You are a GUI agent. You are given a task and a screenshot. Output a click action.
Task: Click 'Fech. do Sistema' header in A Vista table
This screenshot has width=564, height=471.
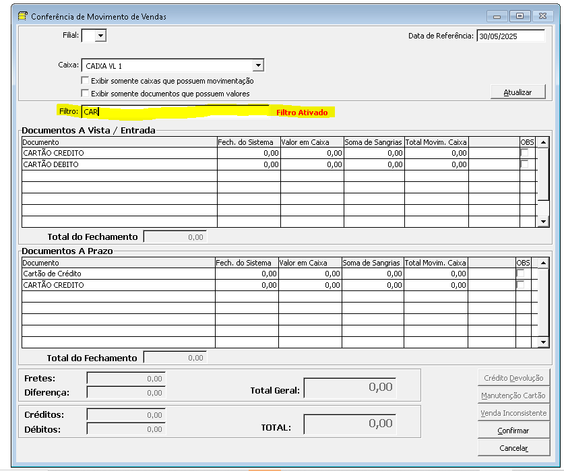point(249,142)
